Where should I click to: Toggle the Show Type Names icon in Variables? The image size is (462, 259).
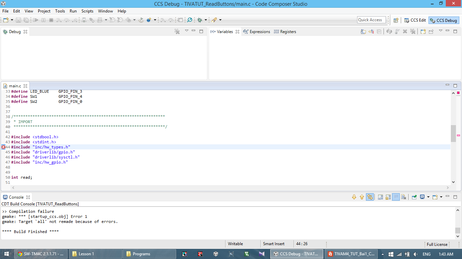(x=363, y=31)
